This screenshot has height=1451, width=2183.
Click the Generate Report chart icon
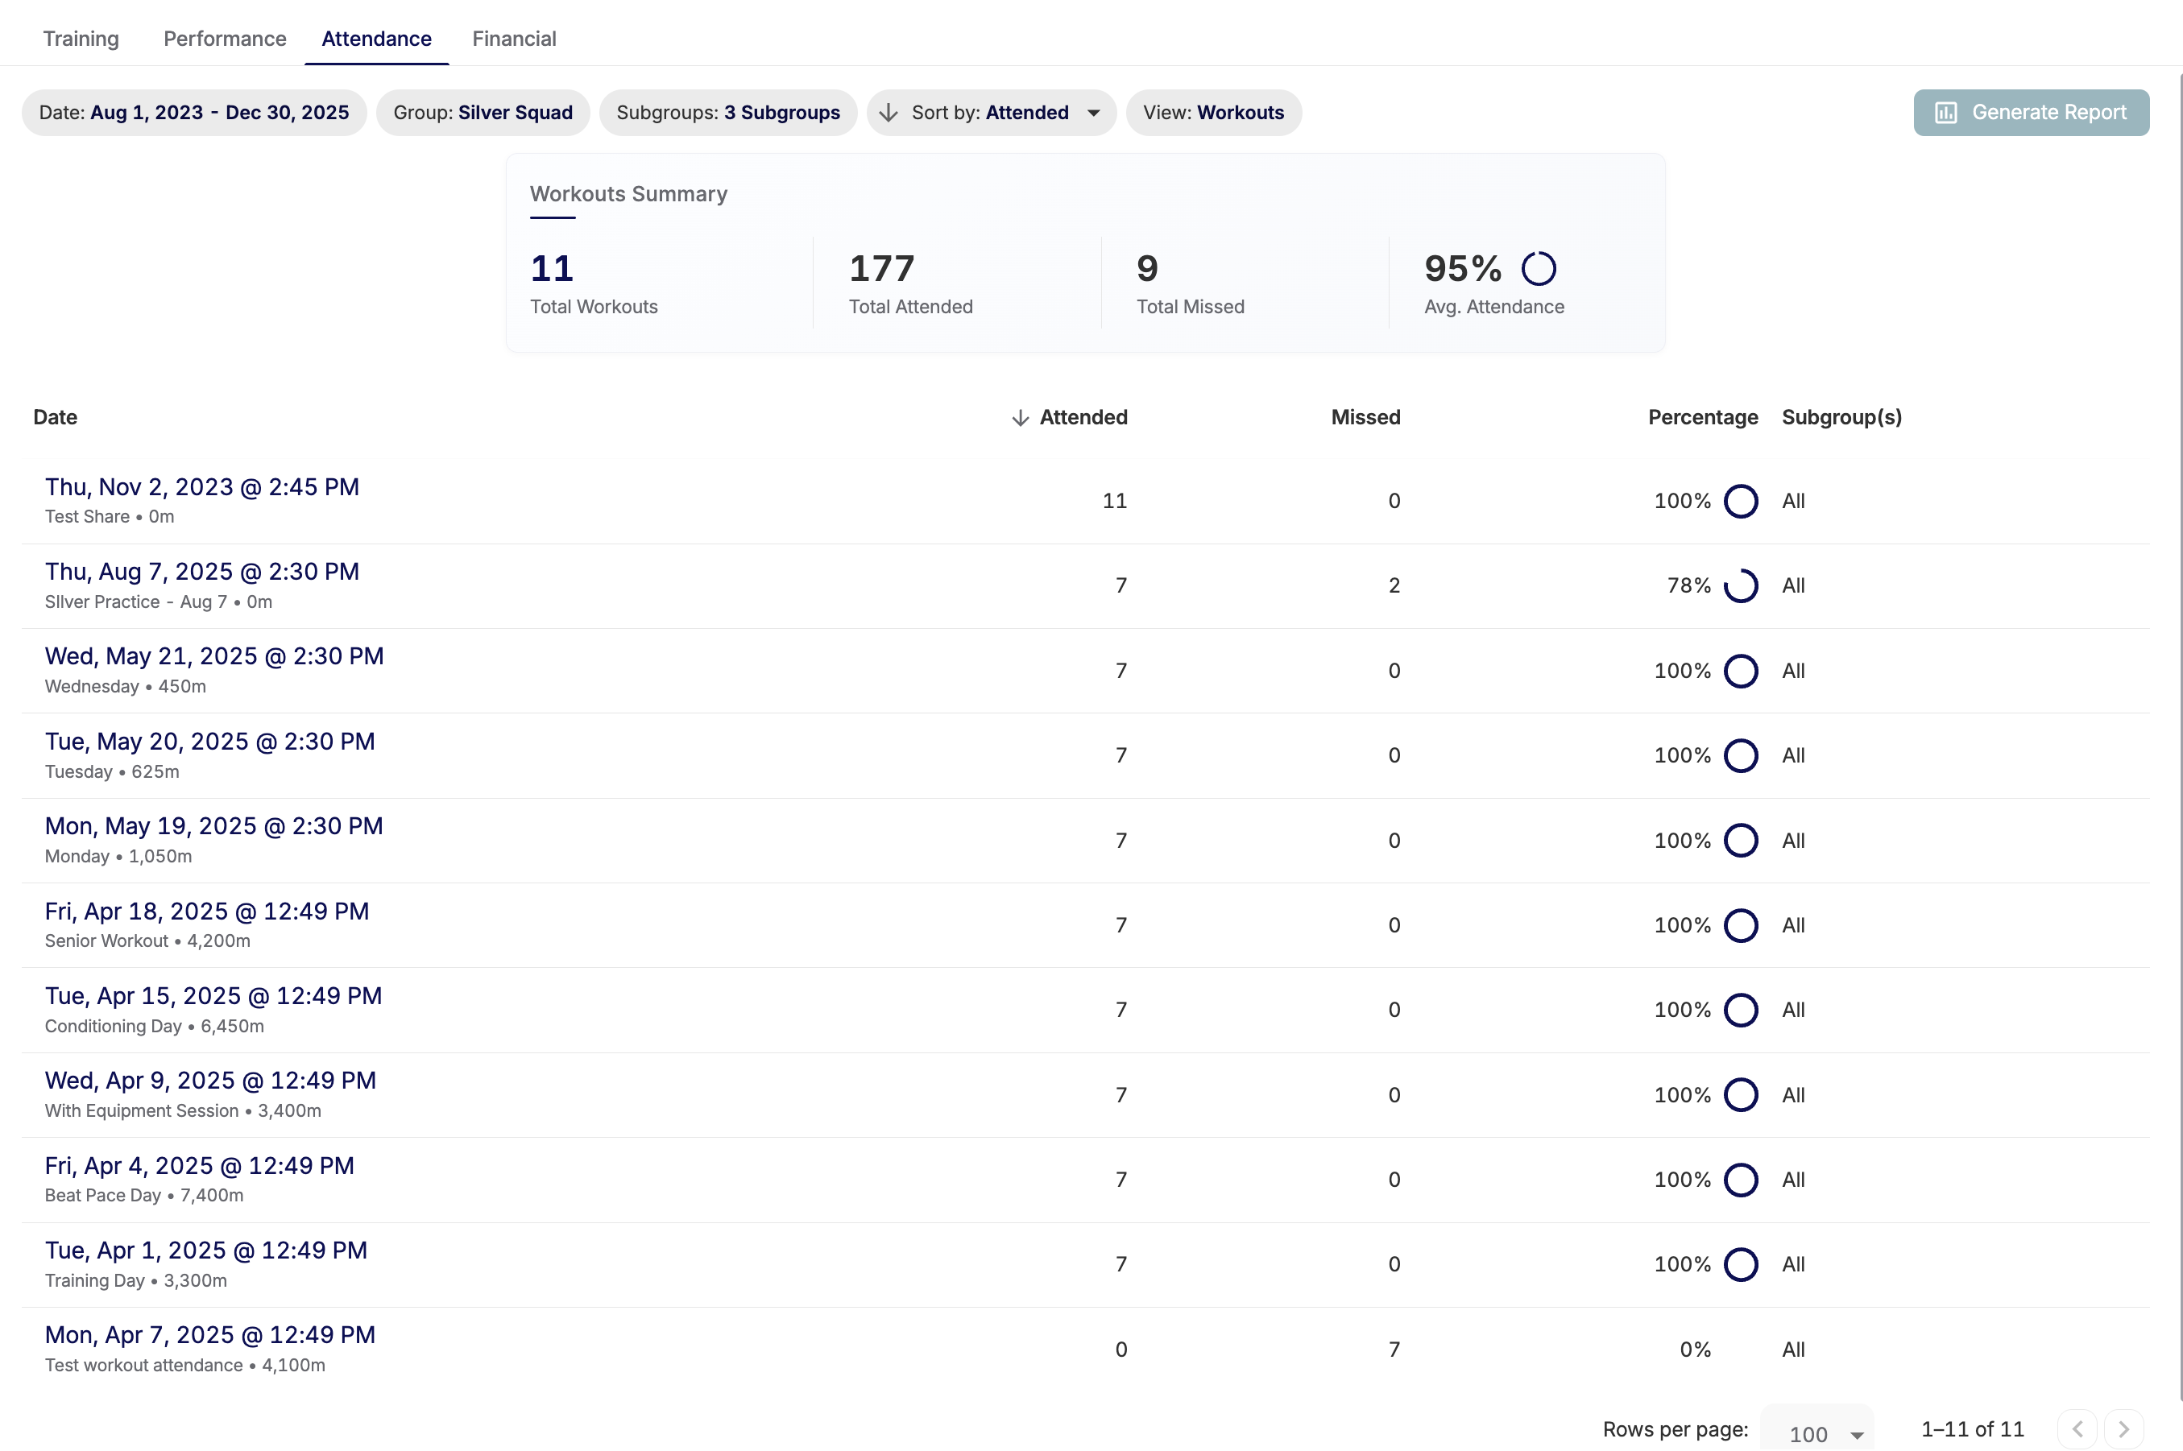(x=1946, y=113)
